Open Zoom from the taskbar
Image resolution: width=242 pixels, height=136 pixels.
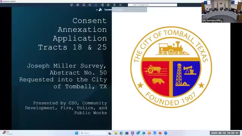(x=166, y=133)
